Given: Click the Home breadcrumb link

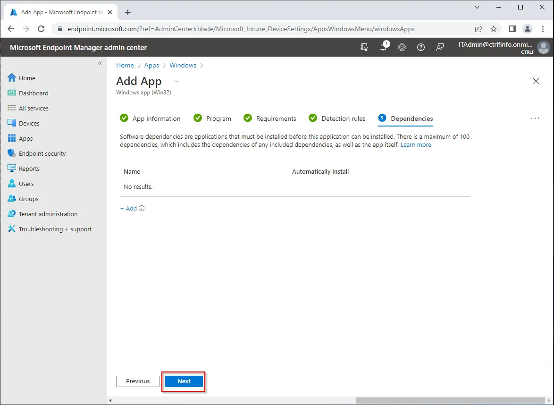Looking at the screenshot, I should 125,66.
